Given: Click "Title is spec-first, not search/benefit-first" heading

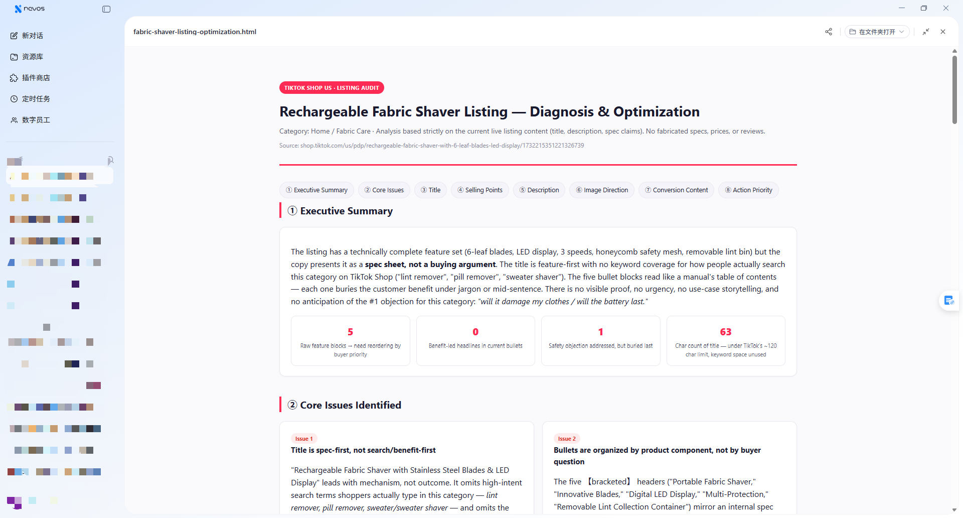Looking at the screenshot, I should coord(363,450).
